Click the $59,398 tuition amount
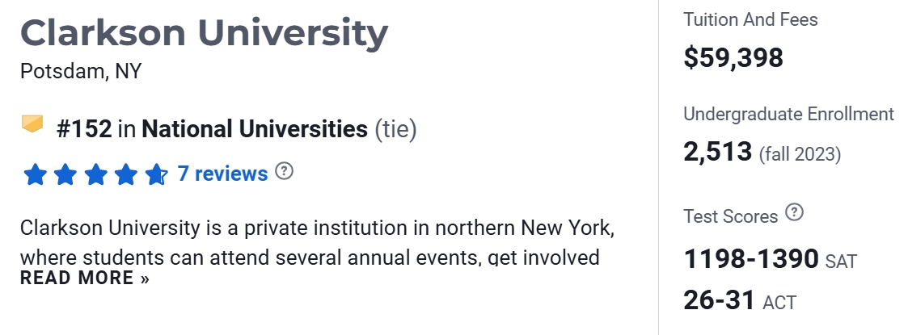The width and height of the screenshot is (908, 335). tap(733, 57)
